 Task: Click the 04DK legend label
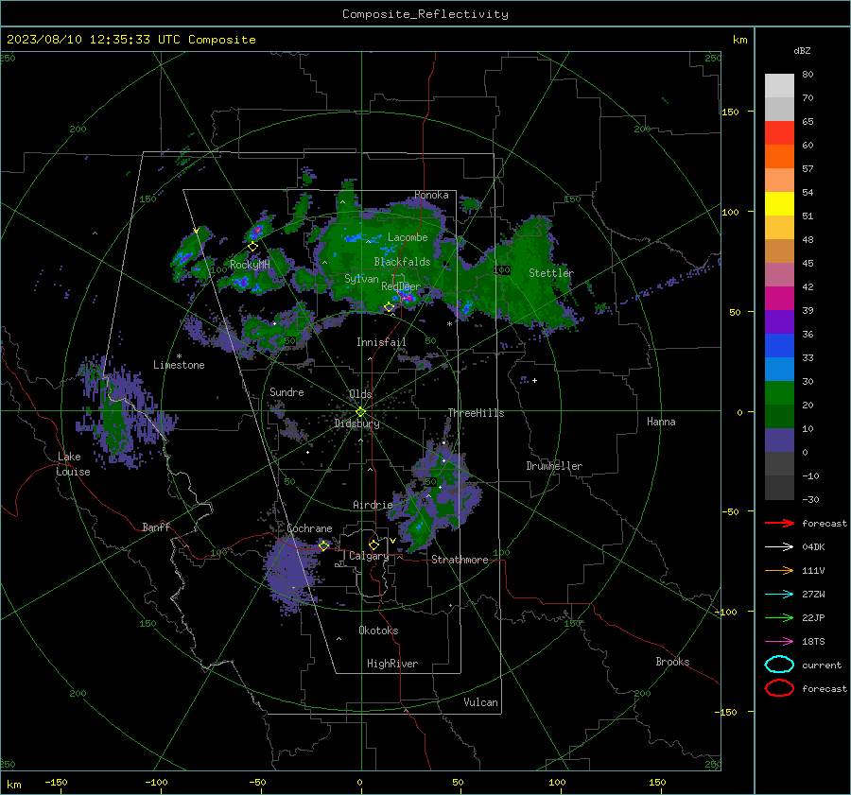(813, 546)
